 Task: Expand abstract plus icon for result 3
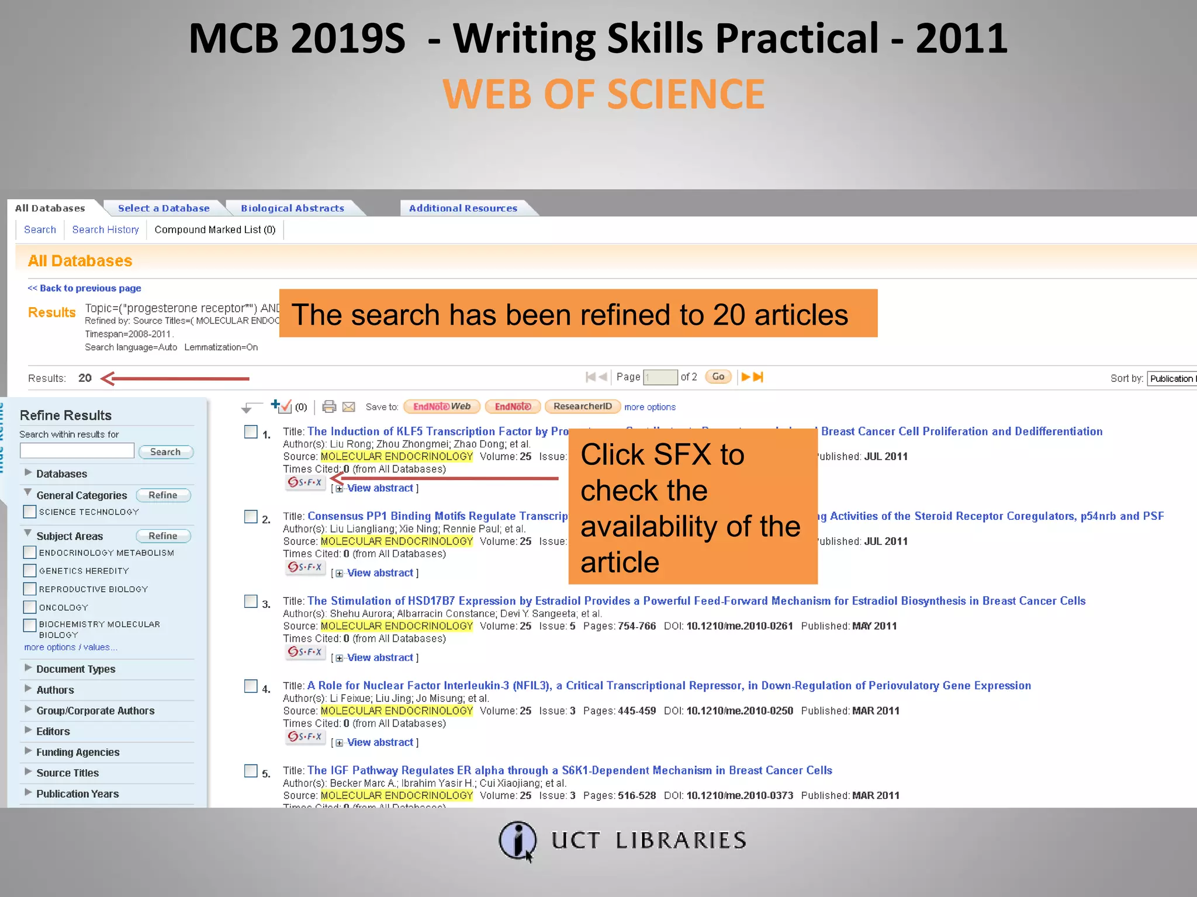pyautogui.click(x=339, y=658)
